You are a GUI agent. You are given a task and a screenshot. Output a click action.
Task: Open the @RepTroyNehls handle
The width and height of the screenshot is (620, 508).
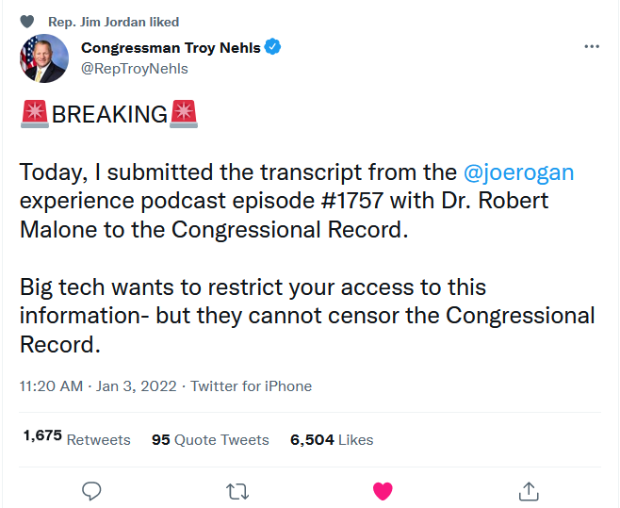coord(135,69)
